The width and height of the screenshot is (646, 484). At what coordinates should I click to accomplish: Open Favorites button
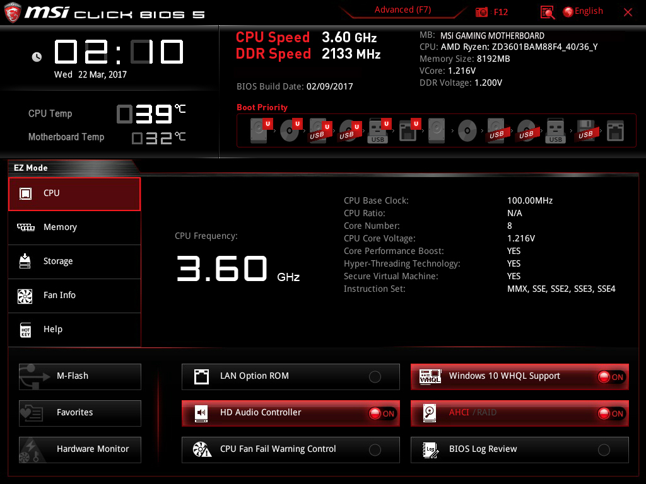pyautogui.click(x=80, y=413)
